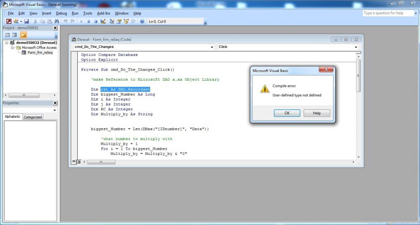The width and height of the screenshot is (420, 225).
Task: Click the 'Type a question for help' box
Action: coord(388,13)
